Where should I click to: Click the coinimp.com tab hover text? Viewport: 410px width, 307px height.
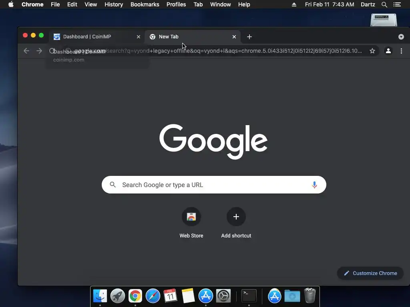[69, 60]
